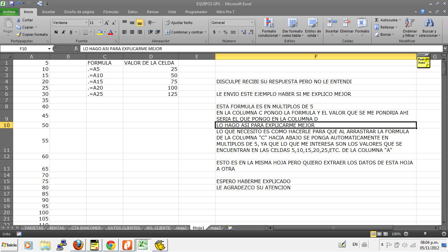Open Dar formato como tabla
Screen dimensions: 448x252
(292, 28)
